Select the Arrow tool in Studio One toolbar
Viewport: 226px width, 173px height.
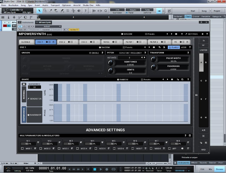click(39, 11)
